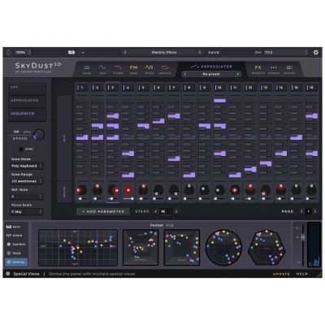The image size is (325, 325).
Task: Open the 100% zoom dropdown
Action: [x=23, y=52]
